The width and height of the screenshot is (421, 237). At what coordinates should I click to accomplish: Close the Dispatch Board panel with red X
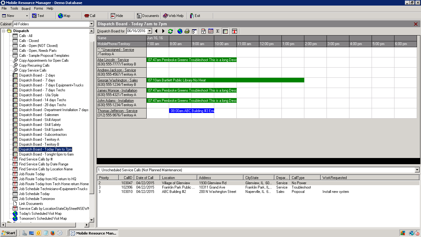[x=416, y=24]
